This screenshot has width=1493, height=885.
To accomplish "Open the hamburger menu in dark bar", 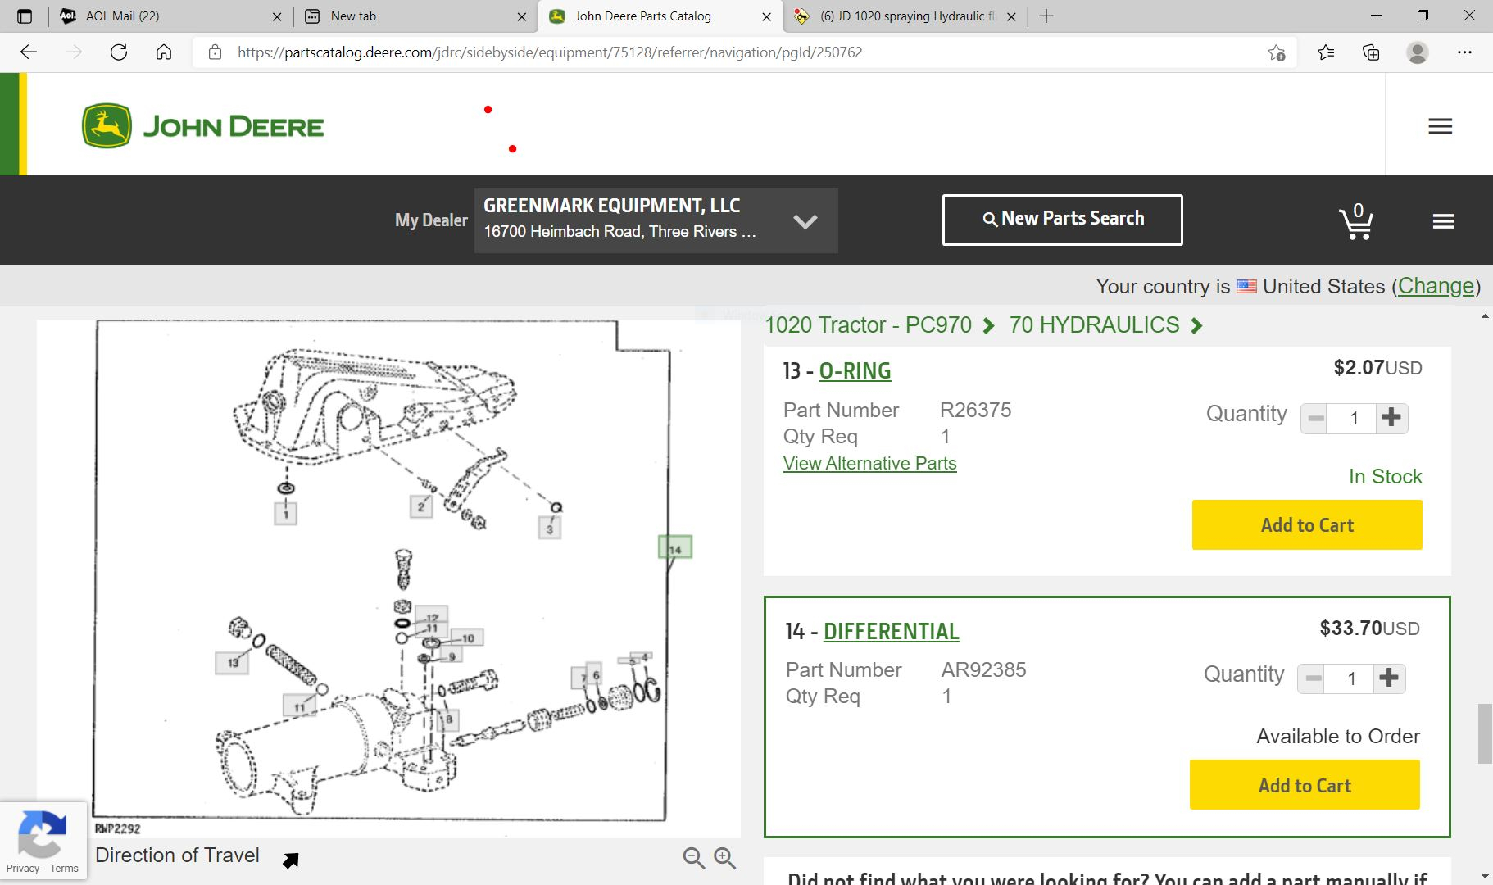I will point(1444,221).
